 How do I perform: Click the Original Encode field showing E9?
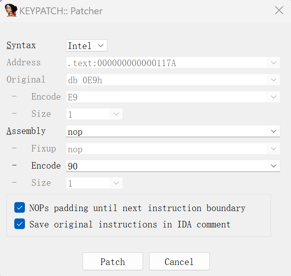coord(163,97)
